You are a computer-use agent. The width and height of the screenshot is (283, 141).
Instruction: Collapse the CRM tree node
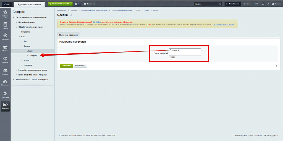coord(19,36)
